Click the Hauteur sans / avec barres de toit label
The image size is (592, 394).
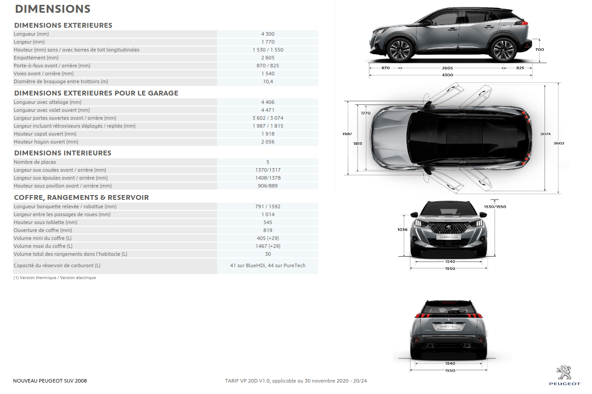77,50
